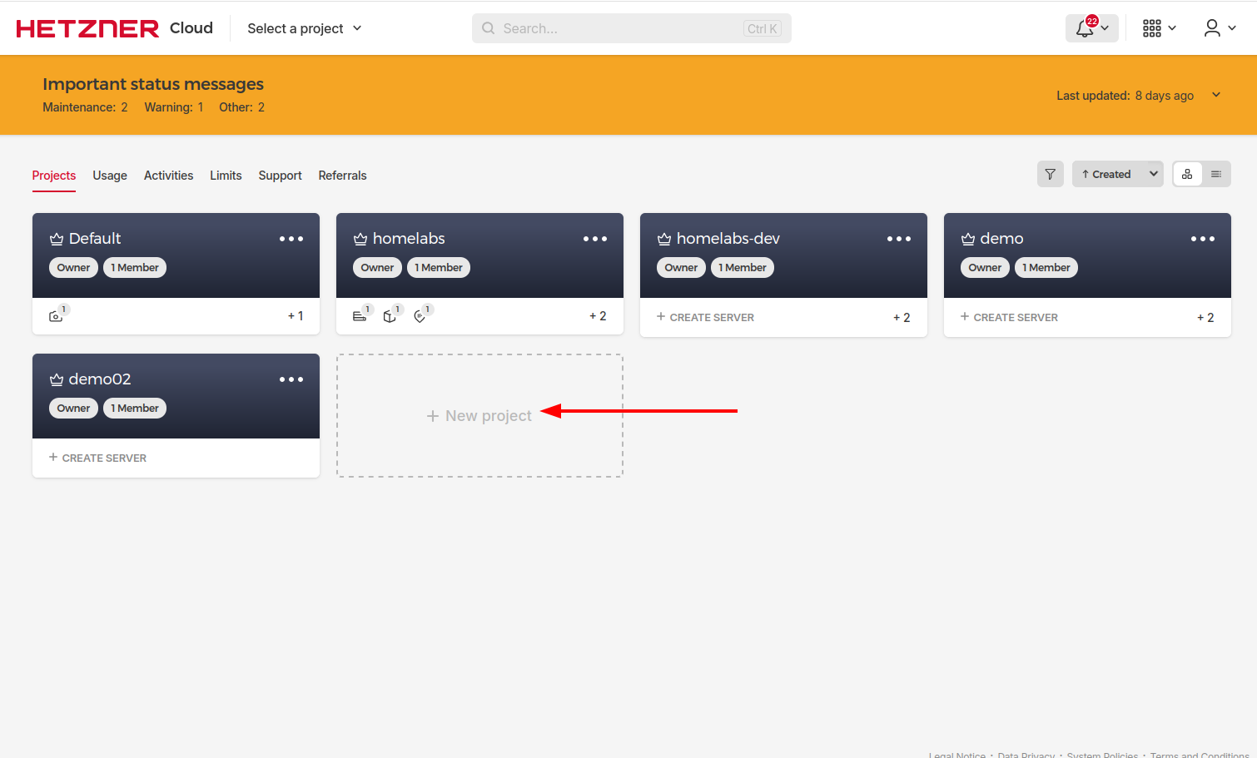Image resolution: width=1257 pixels, height=758 pixels.
Task: Click +2 more resources in the homelabs project
Action: pos(598,316)
